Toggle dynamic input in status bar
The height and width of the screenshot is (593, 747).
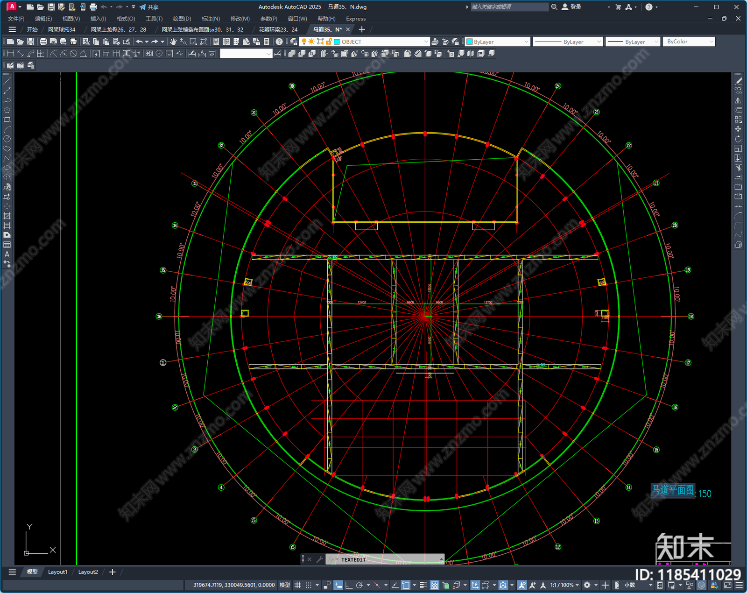(338, 585)
